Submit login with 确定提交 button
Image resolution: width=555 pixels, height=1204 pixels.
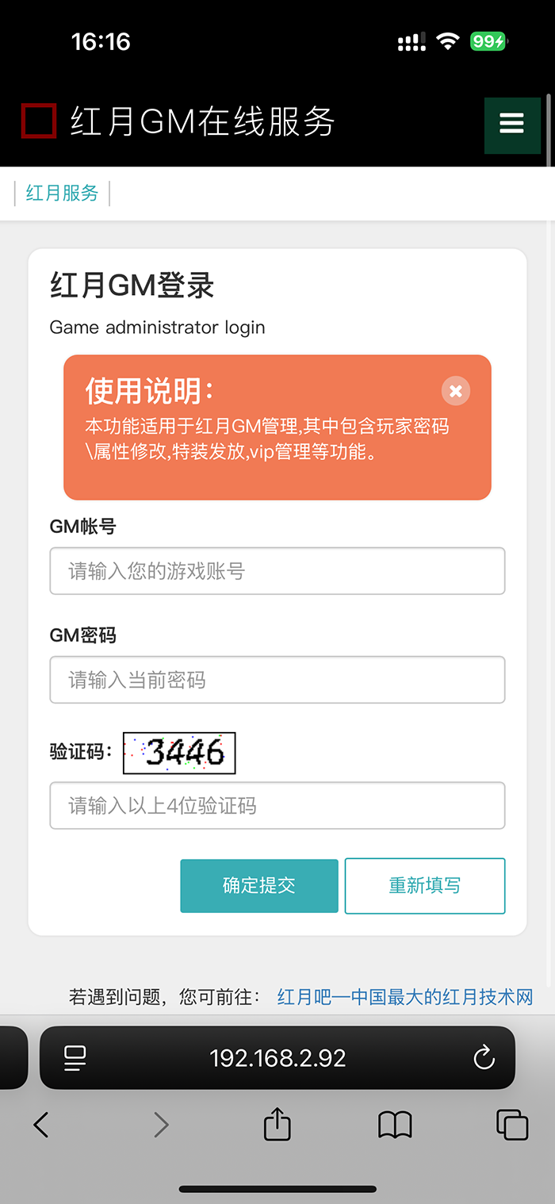(259, 886)
